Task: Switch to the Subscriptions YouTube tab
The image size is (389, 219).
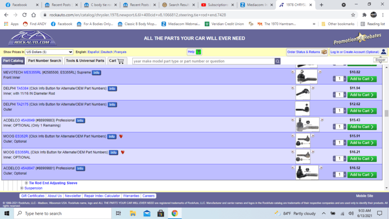Action: tap(217, 5)
